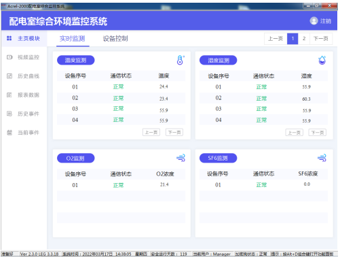This screenshot has width=340, height=264.
Task: Click 正常 status in O2监测 row 01
Action: coord(118,185)
